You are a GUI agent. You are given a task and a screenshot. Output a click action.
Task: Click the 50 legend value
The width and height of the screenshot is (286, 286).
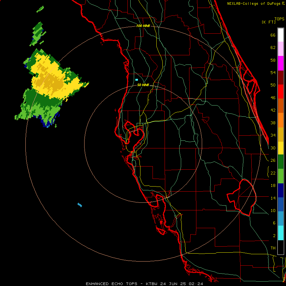pos(273,85)
